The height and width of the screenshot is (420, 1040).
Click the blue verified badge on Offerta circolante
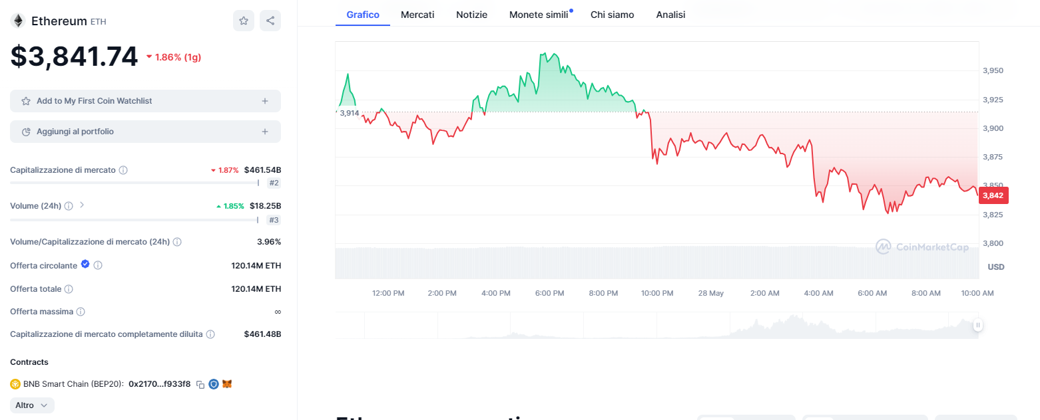[85, 264]
